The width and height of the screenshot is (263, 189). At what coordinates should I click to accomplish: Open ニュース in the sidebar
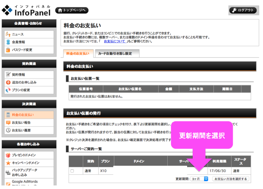(29, 34)
